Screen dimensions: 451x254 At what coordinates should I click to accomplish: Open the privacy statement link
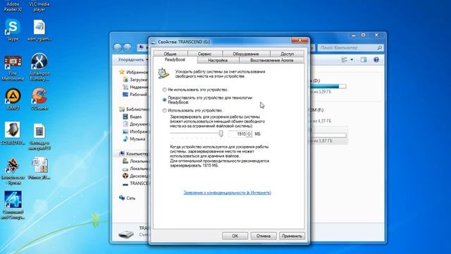coord(227,193)
